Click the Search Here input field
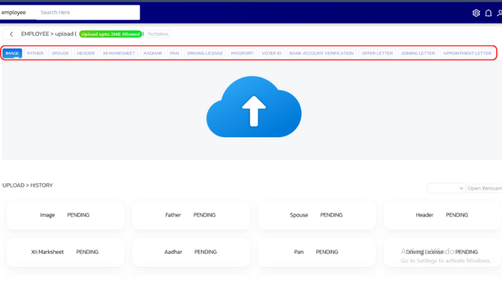Image resolution: width=502 pixels, height=281 pixels. point(88,12)
